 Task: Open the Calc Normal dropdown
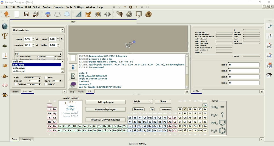pos(33,78)
